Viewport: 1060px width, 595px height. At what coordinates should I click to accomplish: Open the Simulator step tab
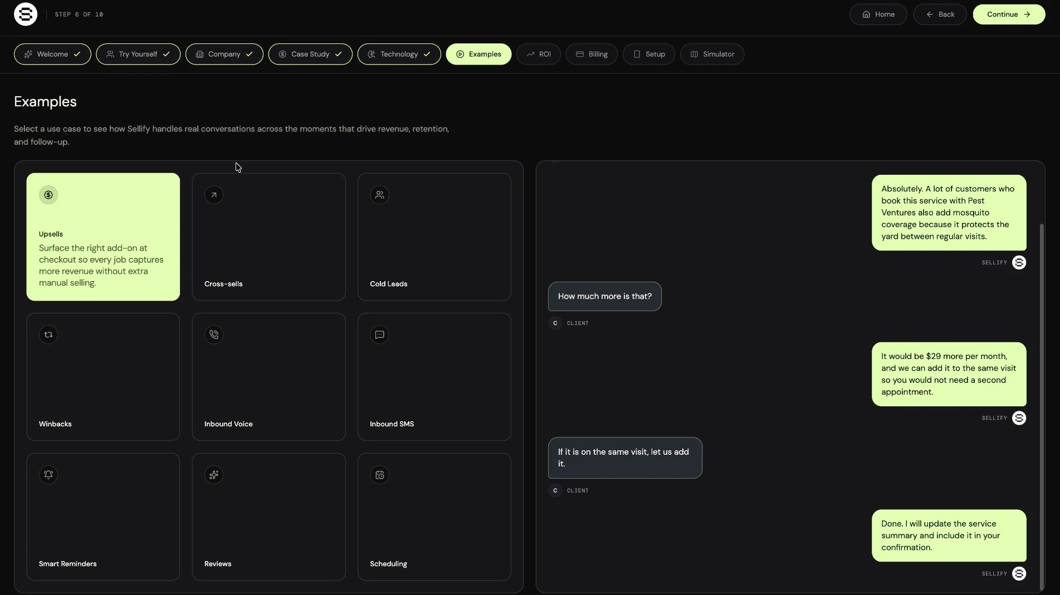click(x=712, y=54)
